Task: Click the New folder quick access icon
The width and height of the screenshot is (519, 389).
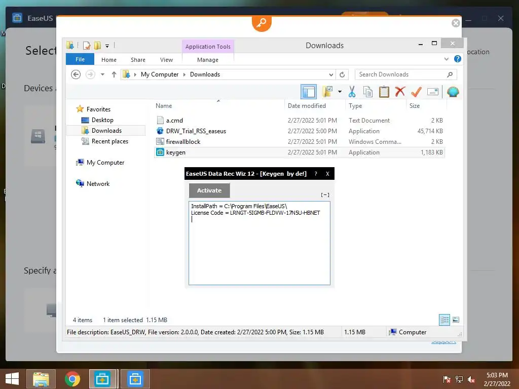Action: pyautogui.click(x=97, y=46)
